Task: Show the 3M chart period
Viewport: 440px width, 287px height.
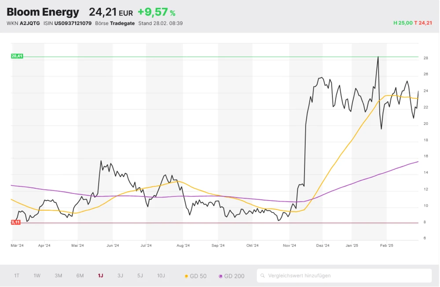Action: [59, 276]
